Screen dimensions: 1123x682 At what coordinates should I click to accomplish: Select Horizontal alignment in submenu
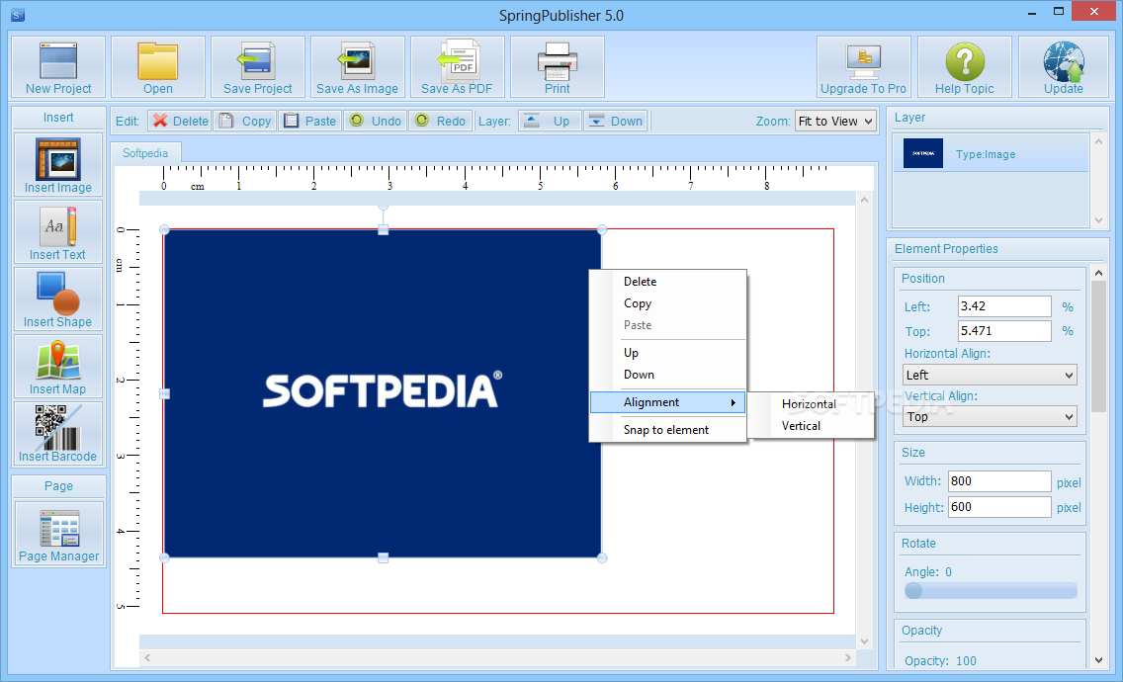click(810, 404)
